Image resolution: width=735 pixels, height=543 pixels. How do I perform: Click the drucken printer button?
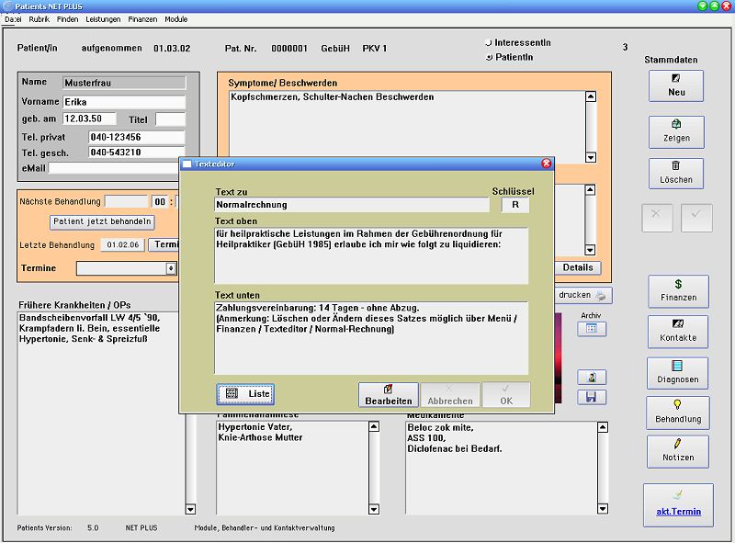(582, 295)
